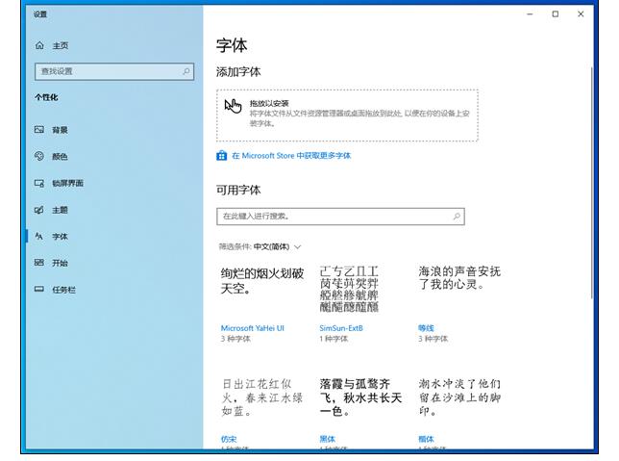
Task: Close the 设置 window
Action: coord(581,14)
